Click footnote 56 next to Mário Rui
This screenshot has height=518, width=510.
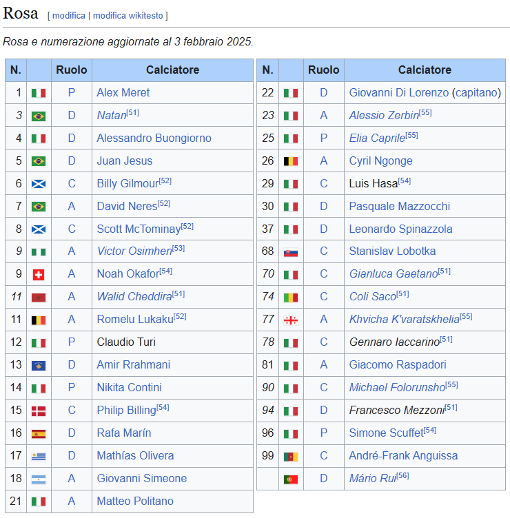coord(402,476)
